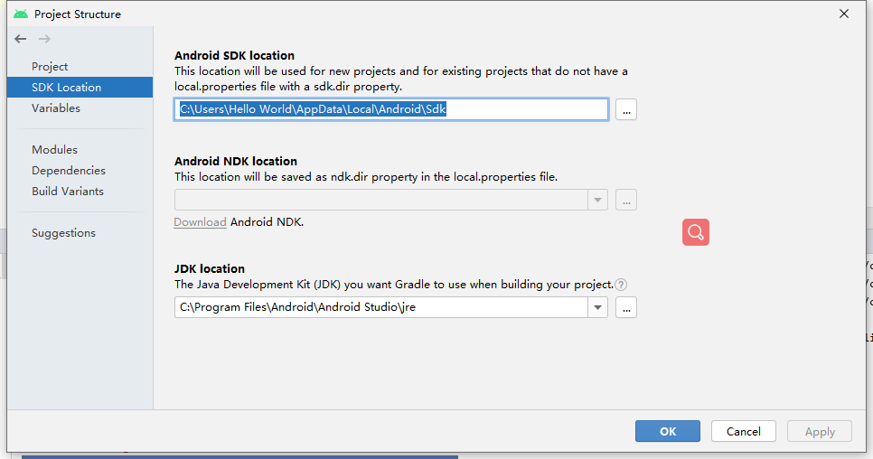Expand the Android NDK location dropdown
Viewport: 873px width, 459px height.
tap(597, 200)
